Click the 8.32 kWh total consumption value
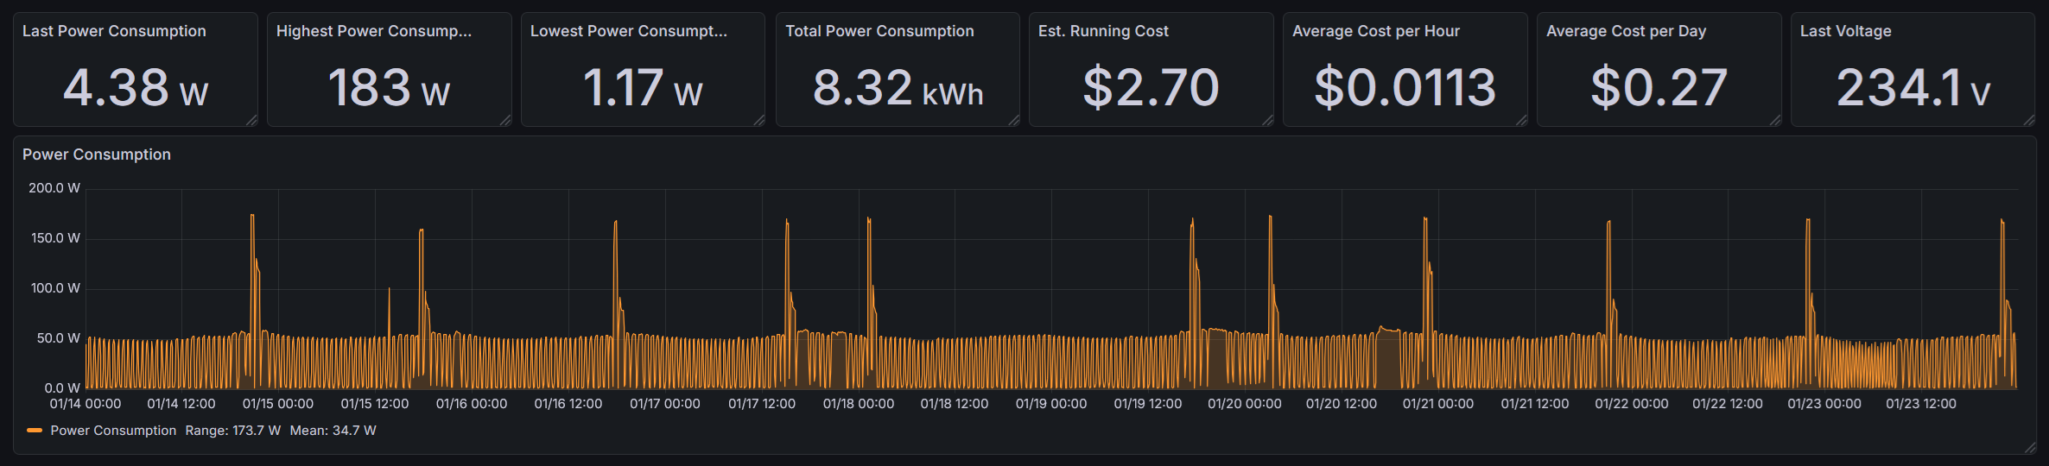This screenshot has height=466, width=2049. pos(898,88)
